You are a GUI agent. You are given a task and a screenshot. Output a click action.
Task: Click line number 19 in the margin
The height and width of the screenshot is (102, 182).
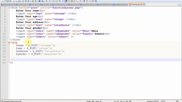coord(4,60)
